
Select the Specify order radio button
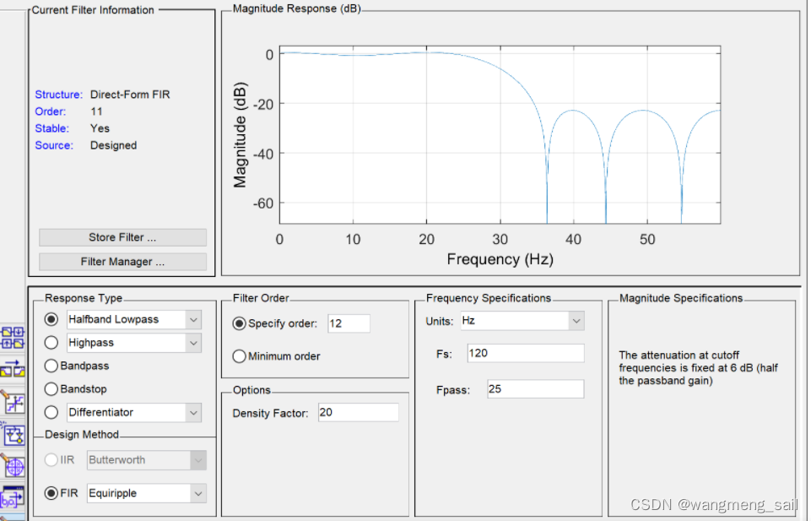[239, 323]
